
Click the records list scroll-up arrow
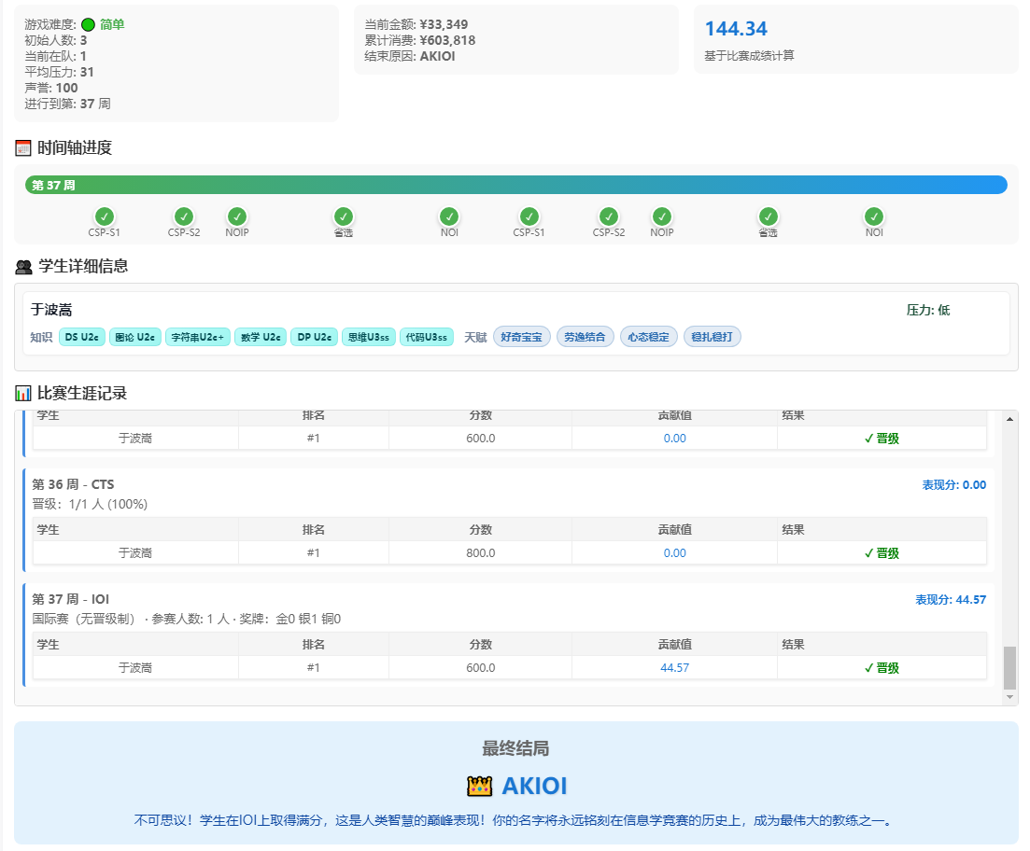coord(1009,418)
